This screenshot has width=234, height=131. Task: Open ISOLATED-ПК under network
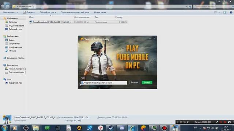[x=14, y=83]
